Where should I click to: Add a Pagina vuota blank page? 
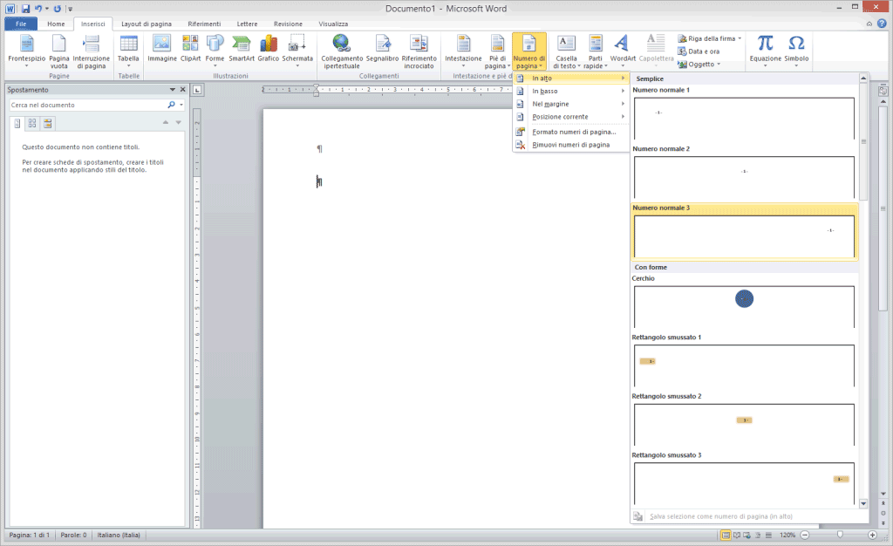coord(58,51)
